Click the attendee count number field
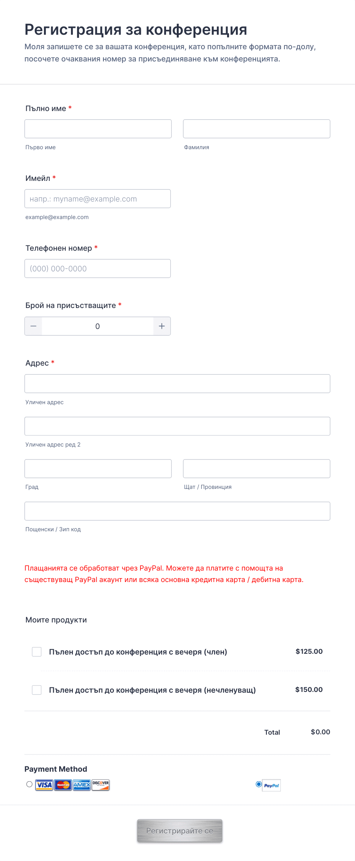355x861 pixels. pos(98,326)
